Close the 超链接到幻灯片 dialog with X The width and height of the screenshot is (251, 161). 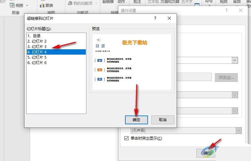tap(169, 19)
